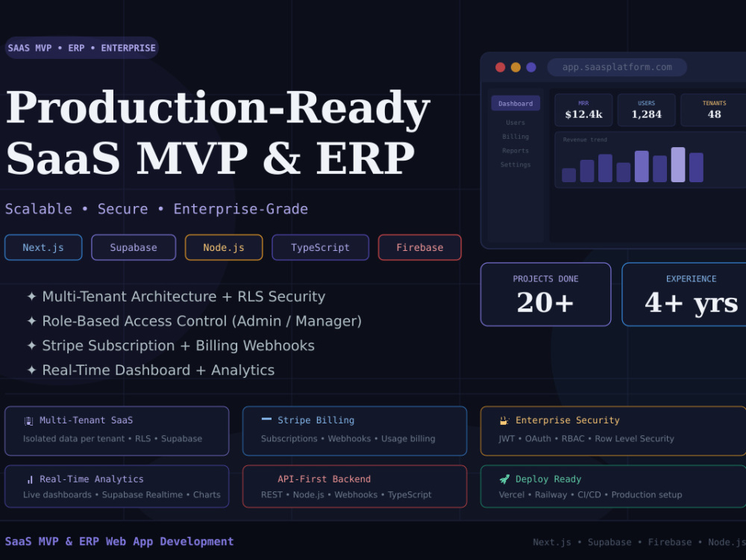Viewport: 746px width, 560px height.
Task: Select Dashboard in the mockup sidebar
Action: pyautogui.click(x=515, y=103)
